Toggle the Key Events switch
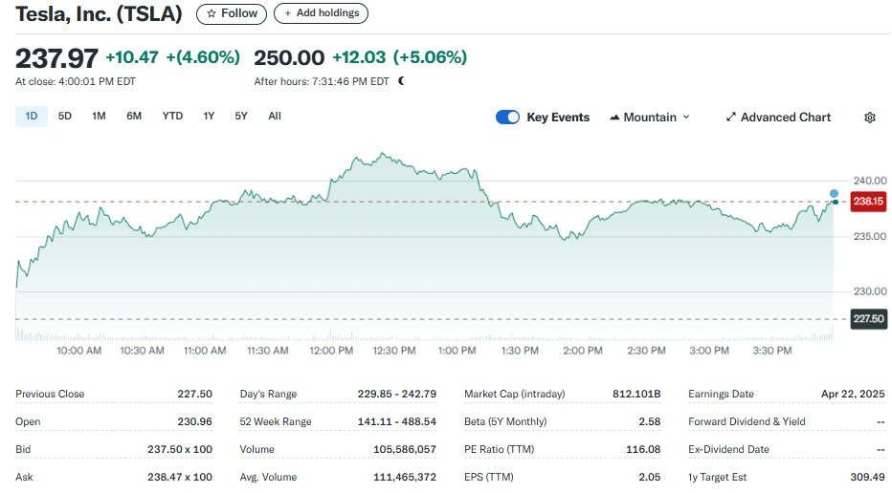892x493 pixels. pos(507,118)
